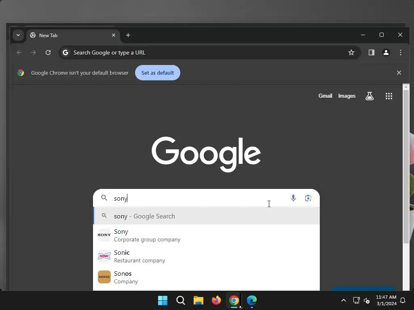The height and width of the screenshot is (310, 414).
Task: Click the Sony logo thumbnail
Action: [x=104, y=235]
